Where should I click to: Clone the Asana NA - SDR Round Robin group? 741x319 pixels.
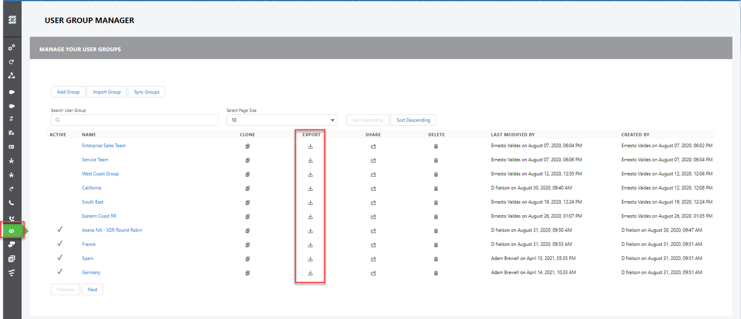pyautogui.click(x=247, y=231)
